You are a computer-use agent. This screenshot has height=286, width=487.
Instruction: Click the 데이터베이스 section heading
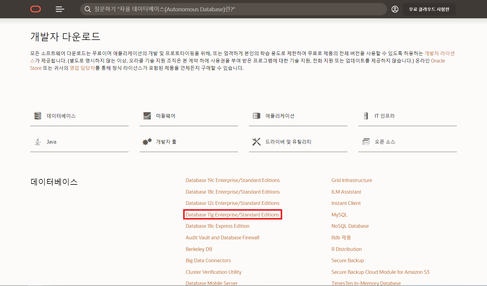(x=54, y=182)
